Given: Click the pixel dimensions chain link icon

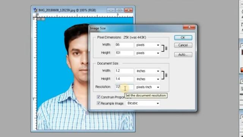Looking at the screenshot, I should pos(166,48).
